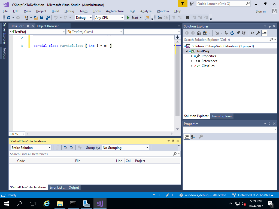Save Class1.cs with the Save icon
The height and width of the screenshot is (209, 279).
pos(42,18)
